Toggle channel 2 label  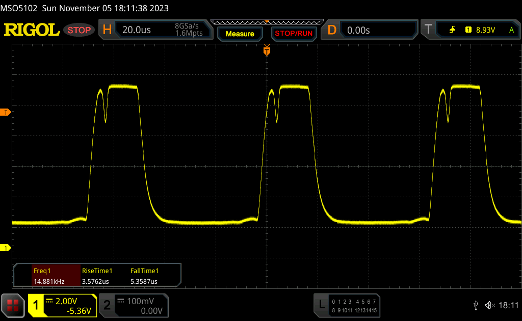pyautogui.click(x=107, y=305)
